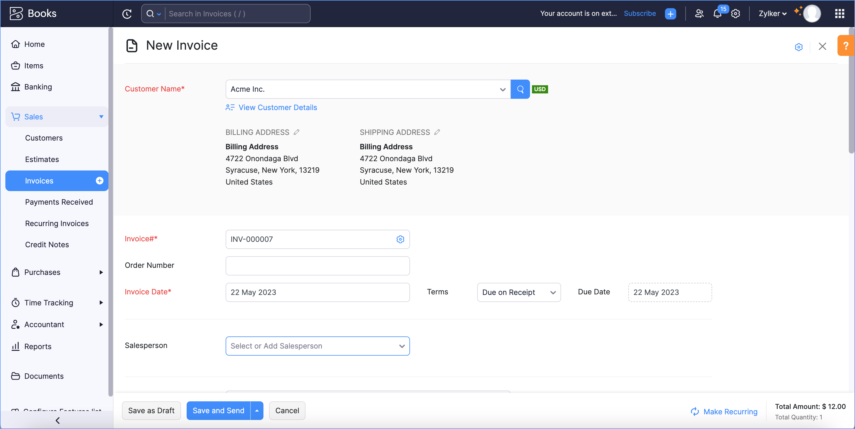Open the View Customer Details link
The image size is (855, 429).
point(278,108)
